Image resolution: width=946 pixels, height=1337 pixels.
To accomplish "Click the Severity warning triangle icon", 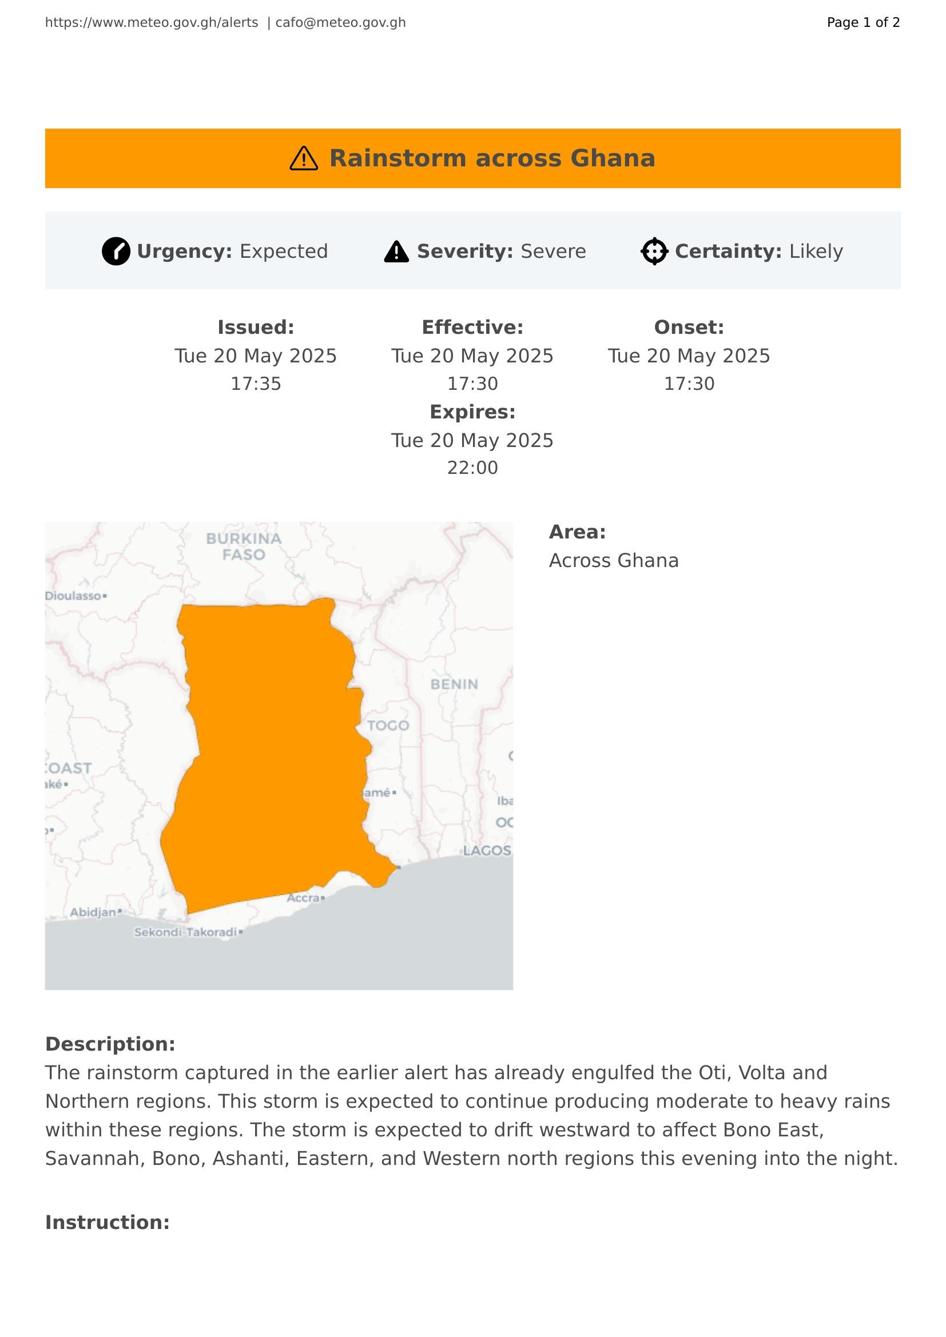I will coord(396,252).
